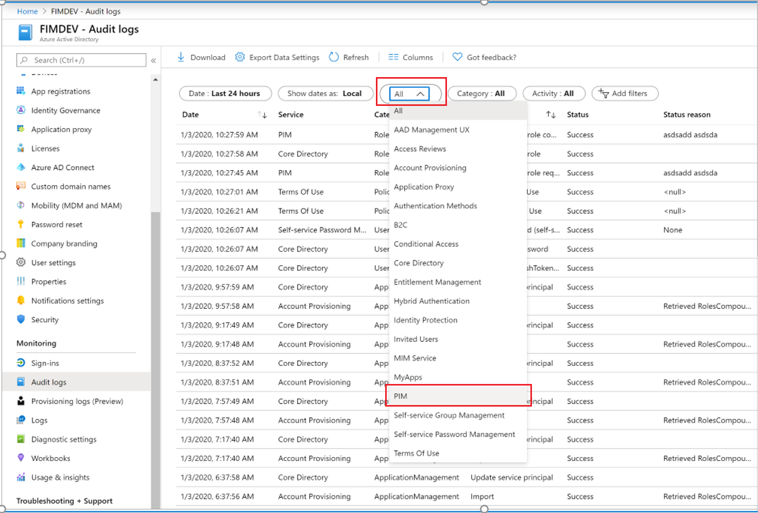Click the Azure AD Connect diamond icon
Image resolution: width=758 pixels, height=513 pixels.
pyautogui.click(x=21, y=167)
